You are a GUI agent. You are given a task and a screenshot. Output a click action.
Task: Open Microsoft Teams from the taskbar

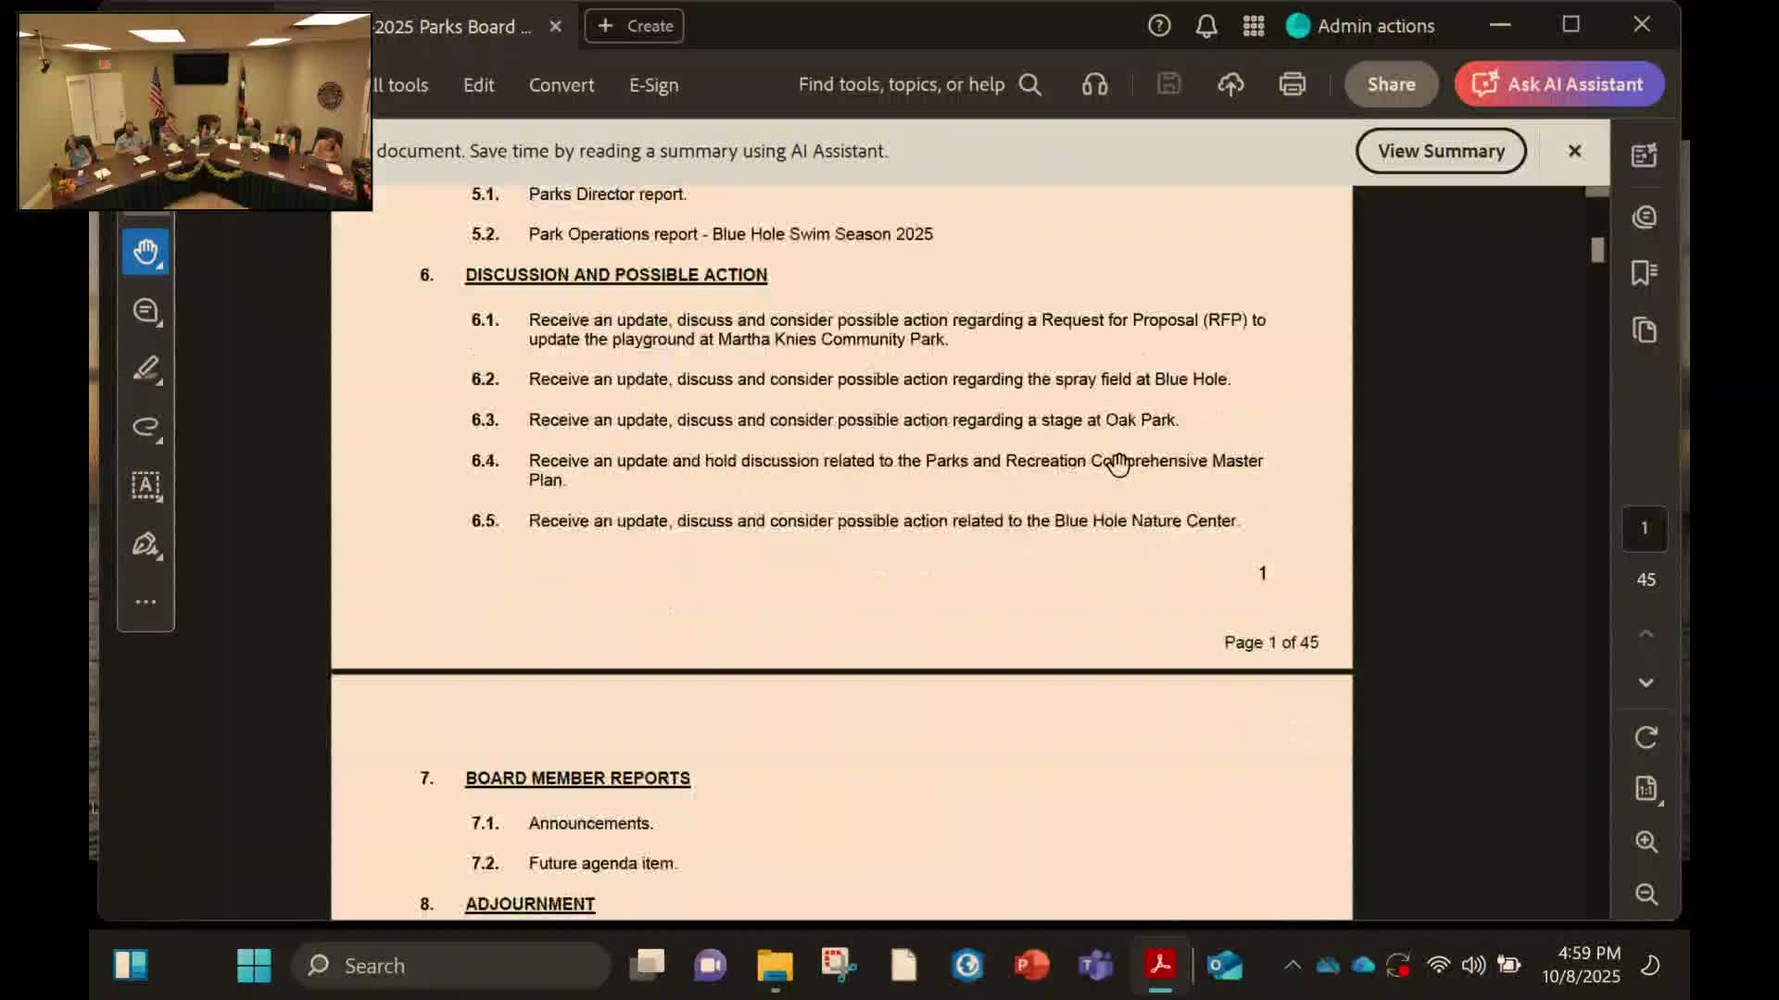point(1095,966)
